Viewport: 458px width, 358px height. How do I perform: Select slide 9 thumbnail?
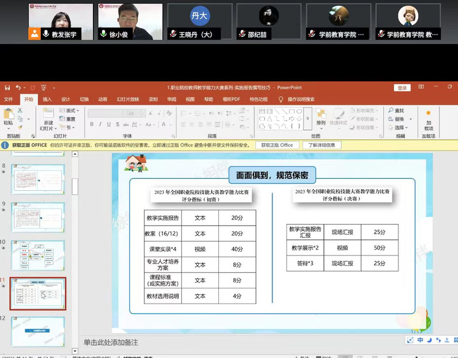38,217
